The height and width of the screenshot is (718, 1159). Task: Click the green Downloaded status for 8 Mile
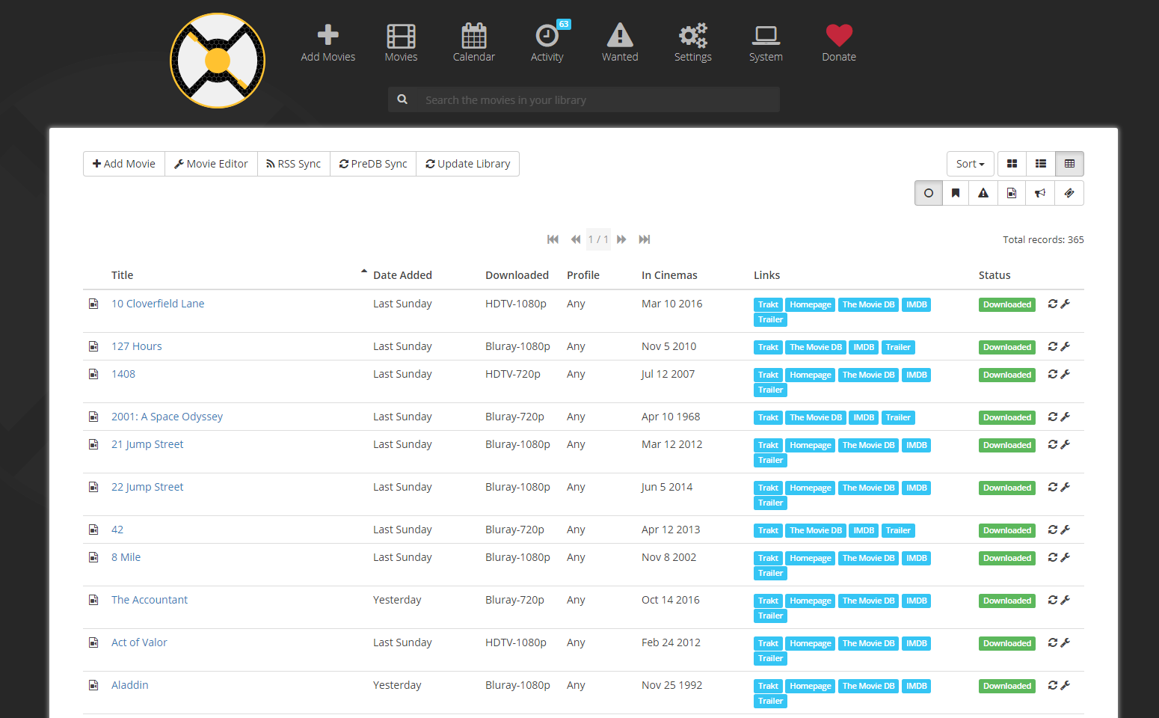coord(1006,557)
